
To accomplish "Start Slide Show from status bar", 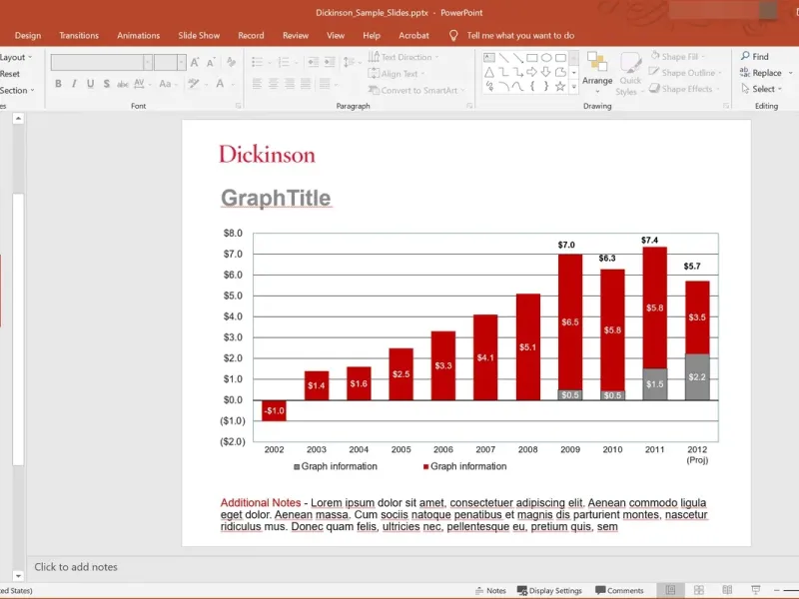I will click(756, 590).
